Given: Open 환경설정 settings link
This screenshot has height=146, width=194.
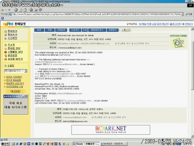Looking at the screenshot, I should 12,56.
